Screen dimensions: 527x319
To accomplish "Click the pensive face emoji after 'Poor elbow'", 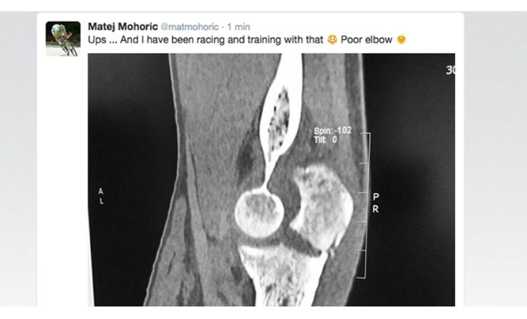I will pos(401,40).
